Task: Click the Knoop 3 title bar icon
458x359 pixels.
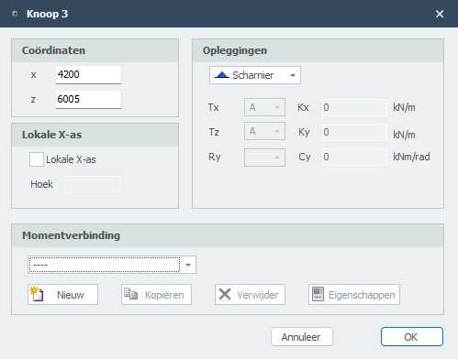Action: point(15,14)
